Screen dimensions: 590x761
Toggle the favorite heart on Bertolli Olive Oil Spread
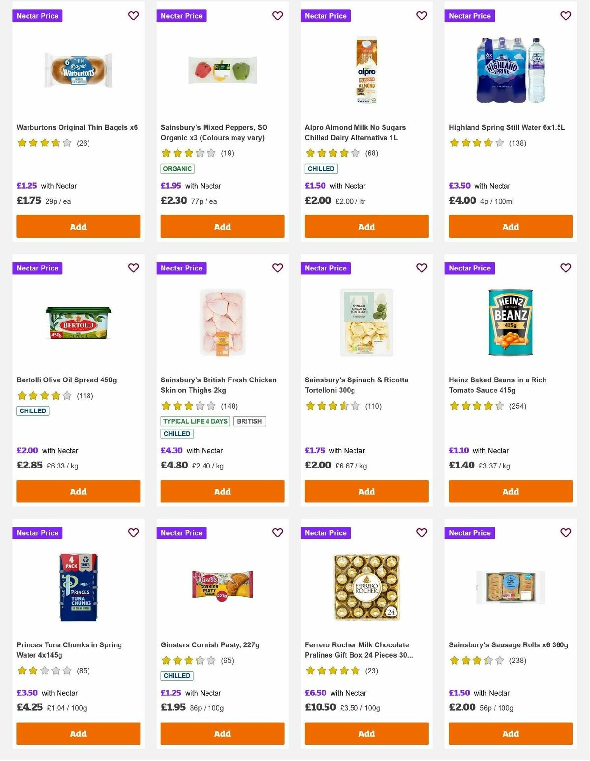click(x=133, y=268)
